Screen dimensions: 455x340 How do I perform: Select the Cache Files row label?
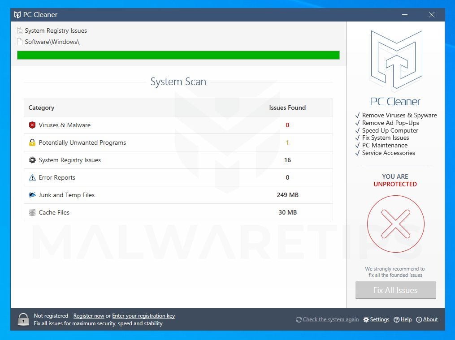(x=54, y=212)
